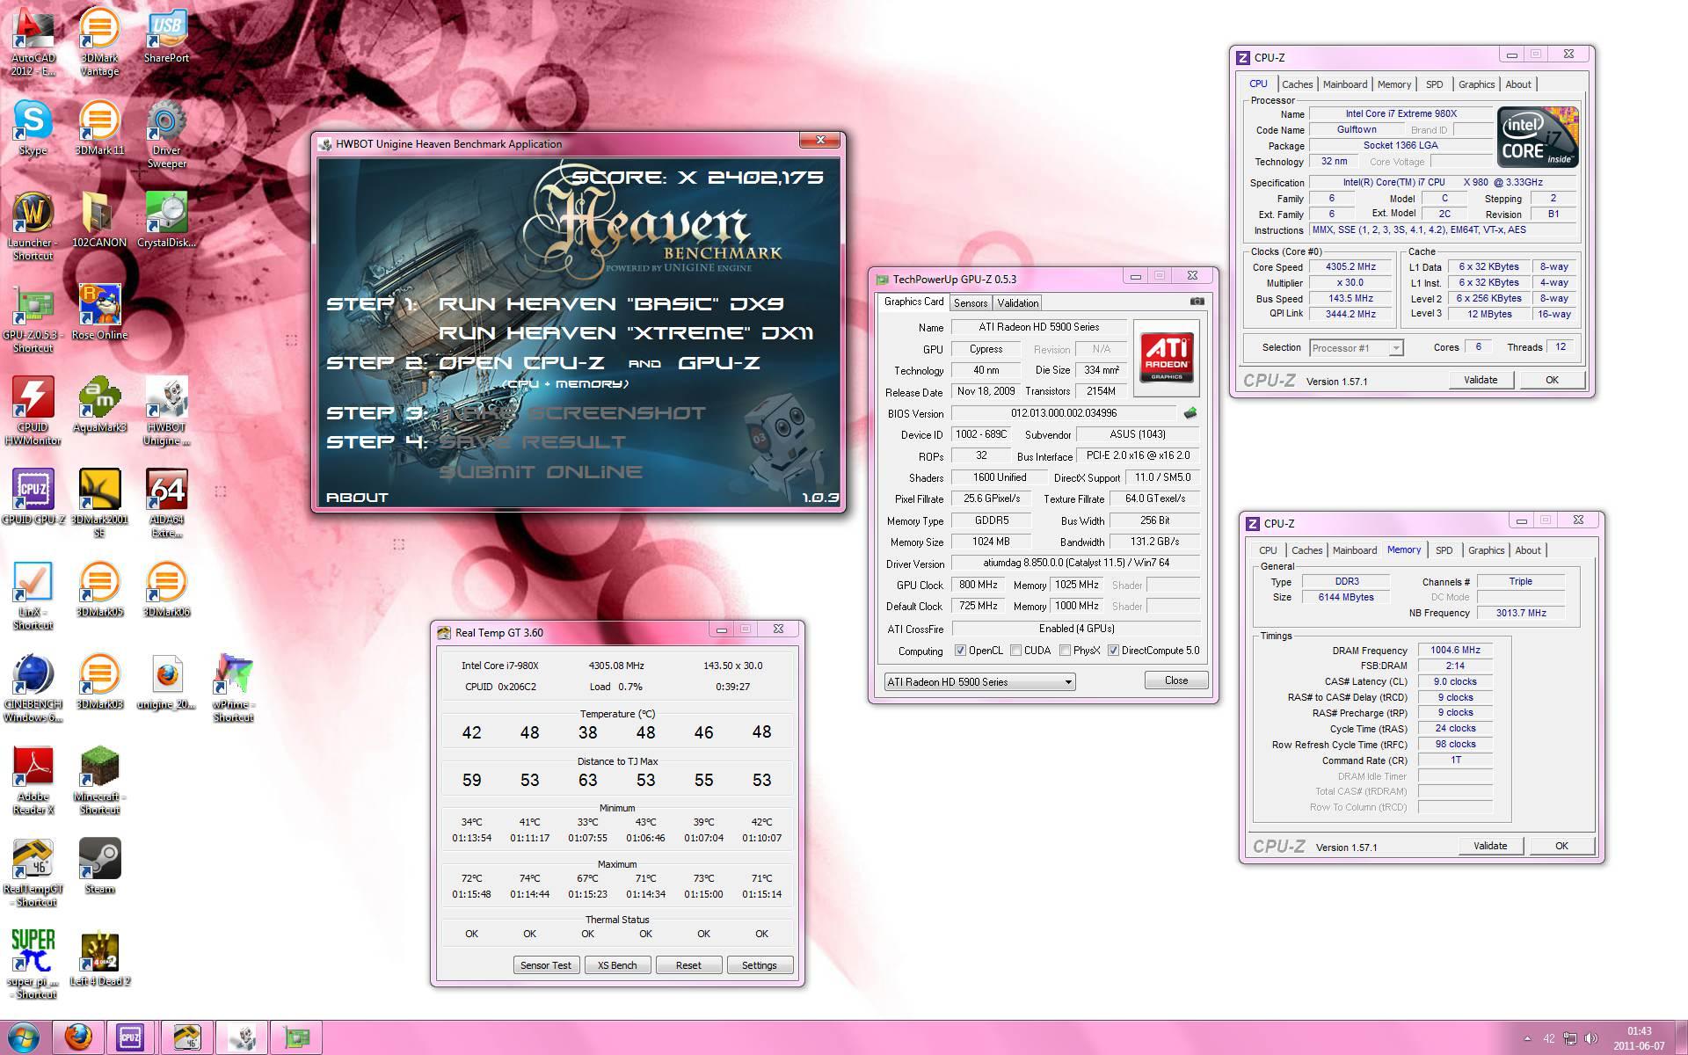Launch the AIDA64 Extreme desktop shortcut
The width and height of the screenshot is (1688, 1055).
tap(166, 503)
